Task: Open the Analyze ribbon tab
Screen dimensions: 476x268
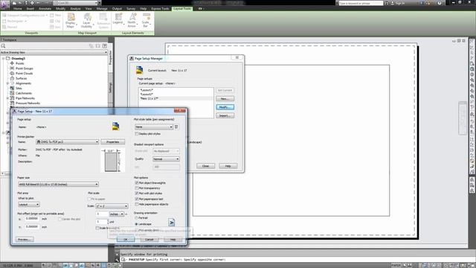Action: (x=75, y=9)
